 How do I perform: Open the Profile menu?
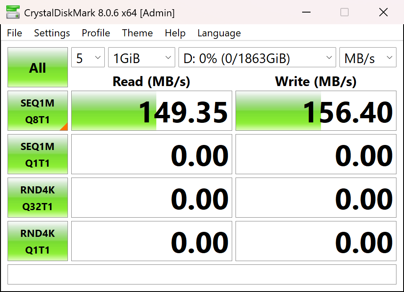[96, 33]
